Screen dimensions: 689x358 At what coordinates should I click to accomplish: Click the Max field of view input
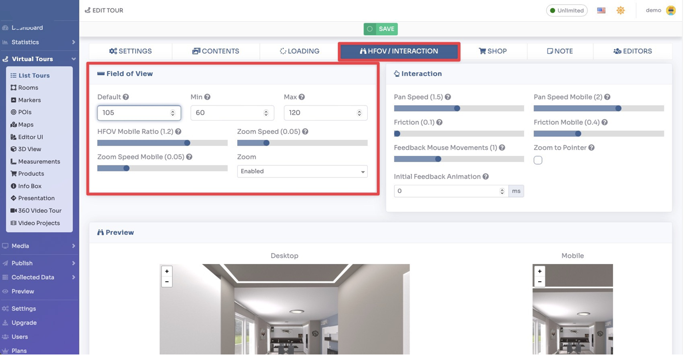pyautogui.click(x=325, y=113)
